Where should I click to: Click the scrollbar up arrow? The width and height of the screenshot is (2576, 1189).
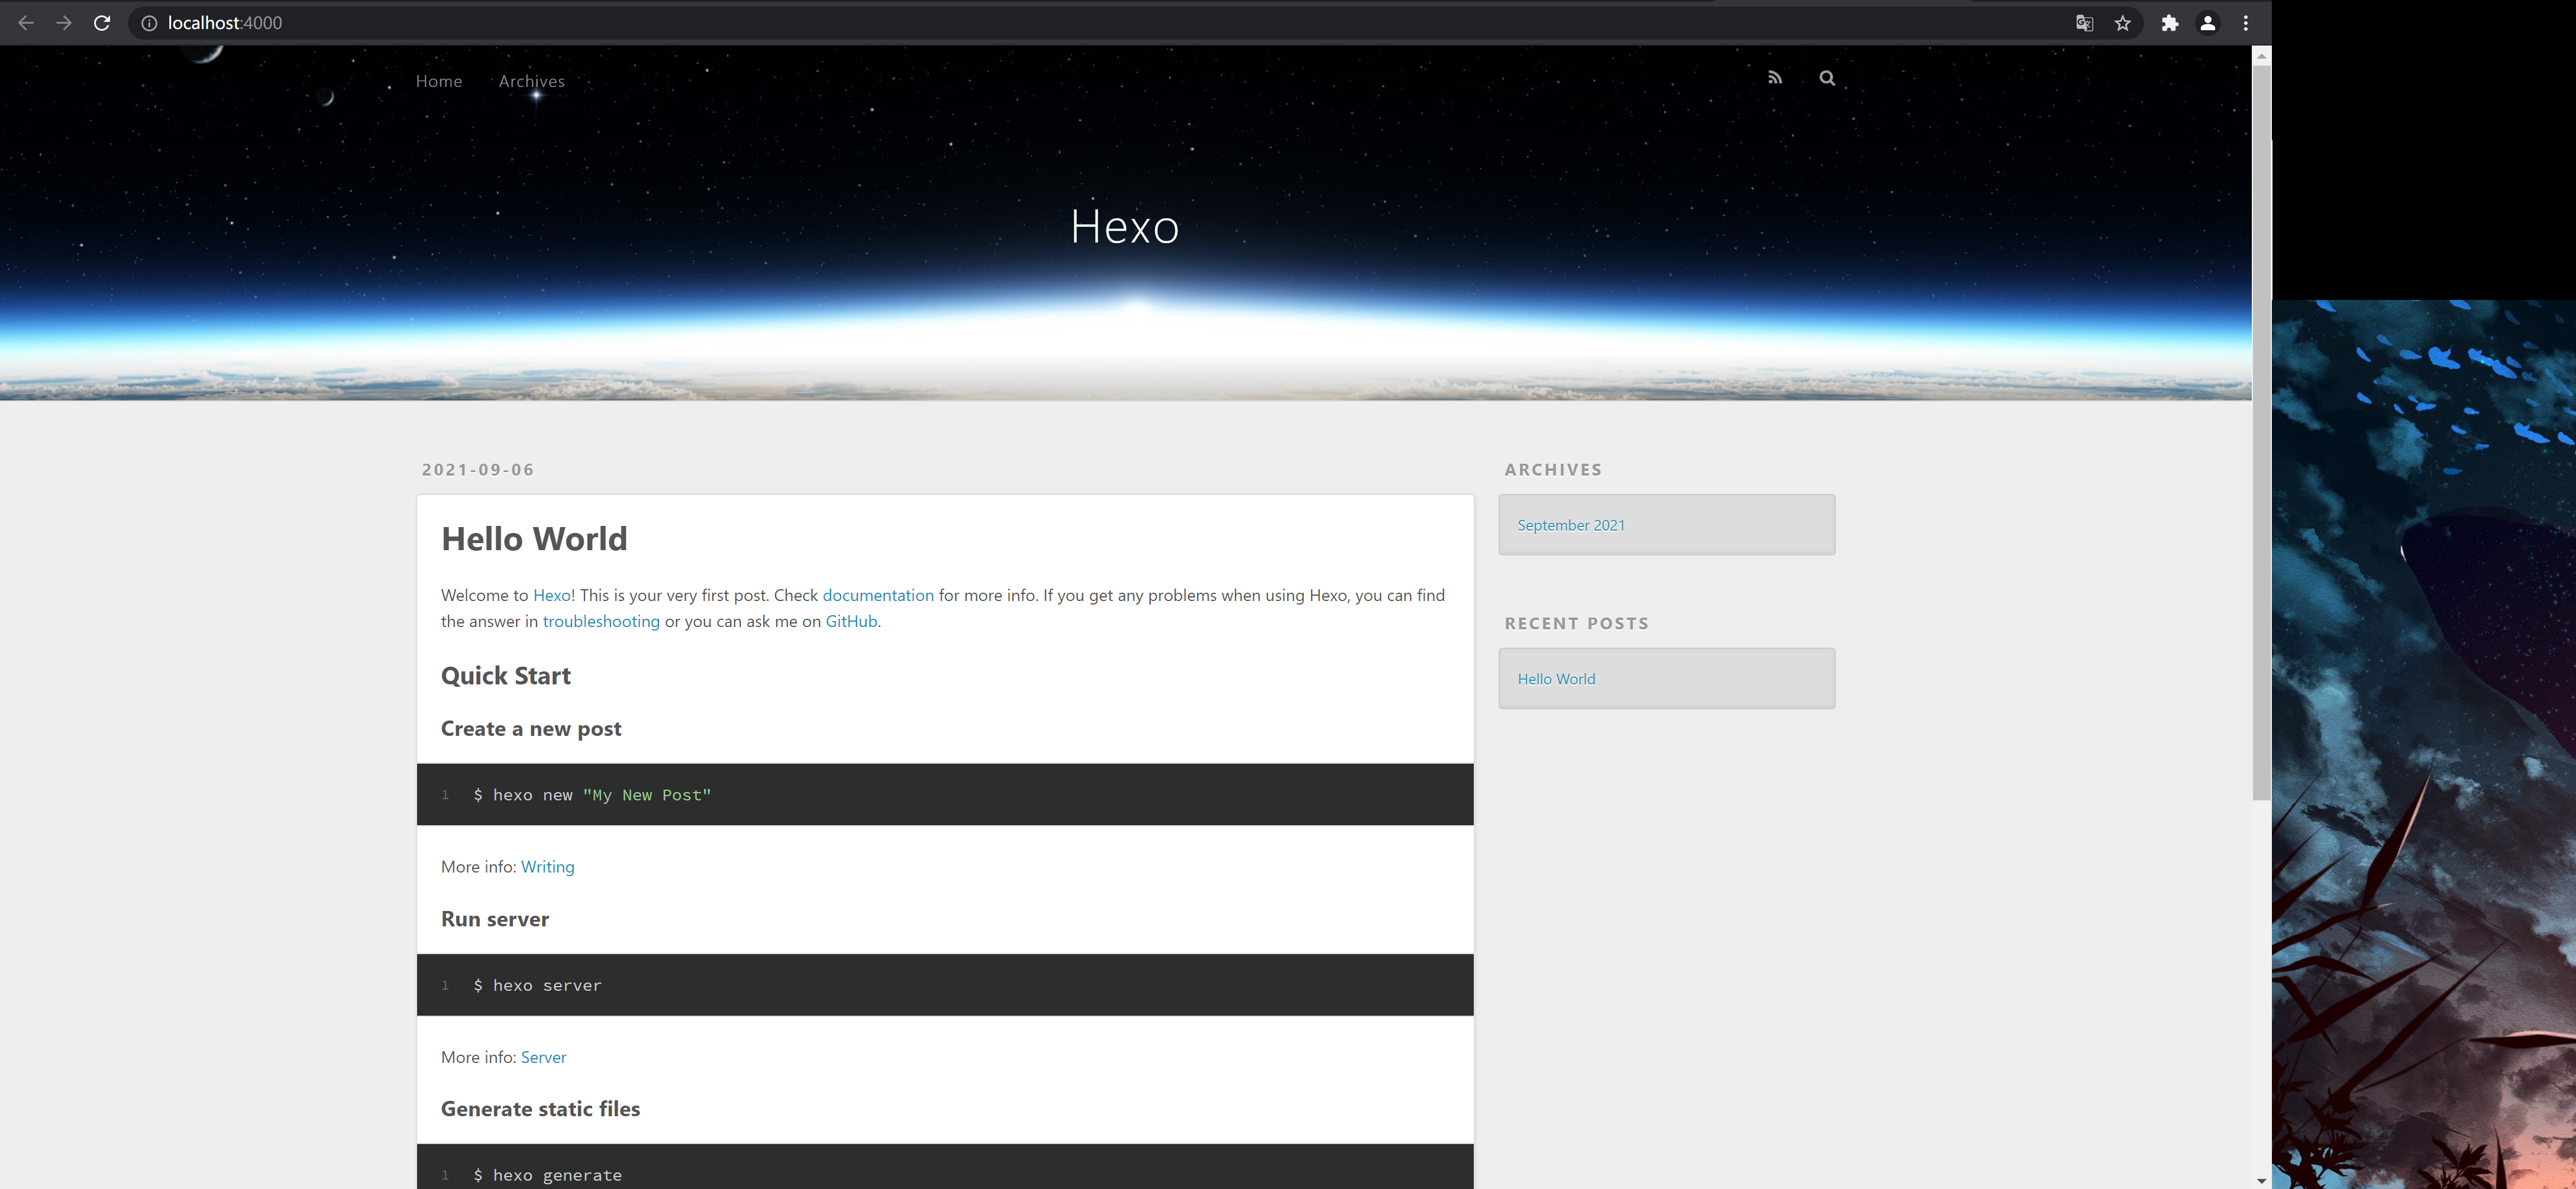pos(2261,56)
